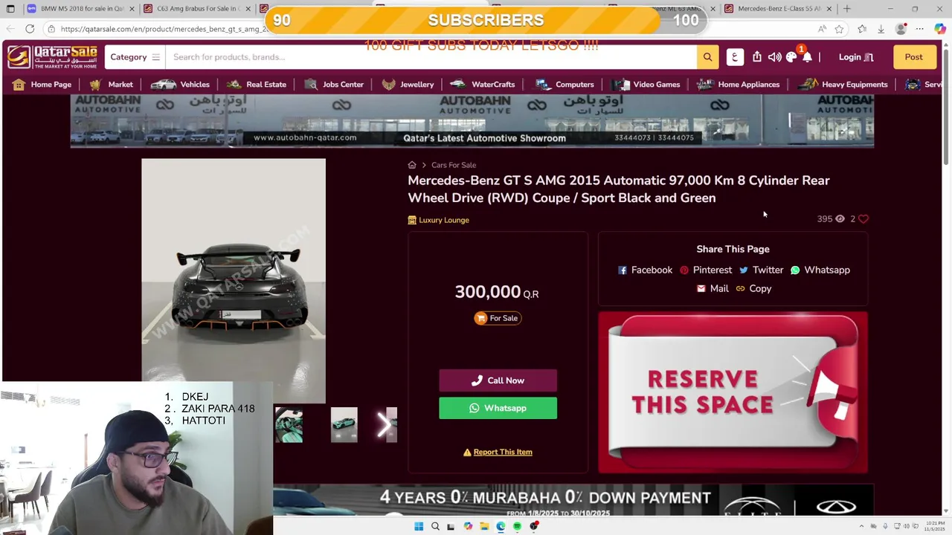Click the yellow Post button

pyautogui.click(x=913, y=57)
